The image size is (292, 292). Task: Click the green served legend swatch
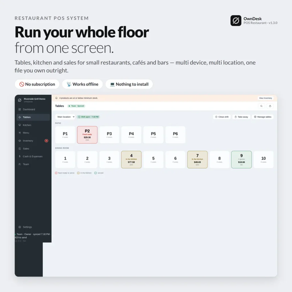coord(96,173)
